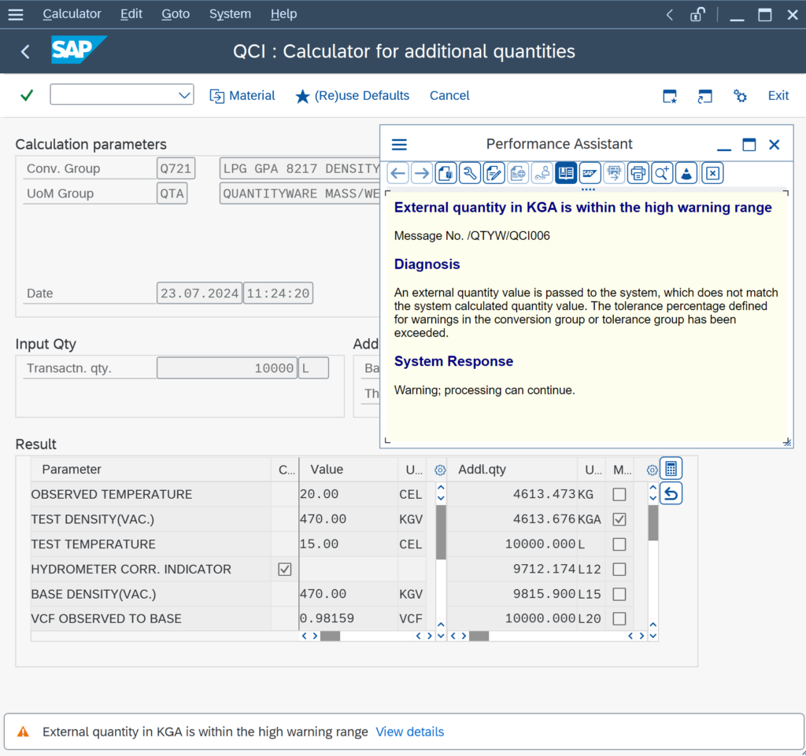Click the Technical Information wrench icon

(x=470, y=173)
